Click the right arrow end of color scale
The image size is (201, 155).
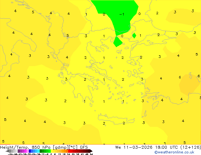[91, 151]
